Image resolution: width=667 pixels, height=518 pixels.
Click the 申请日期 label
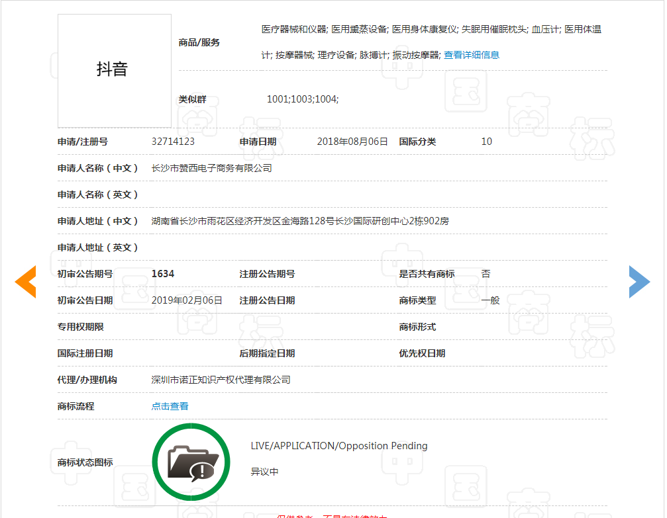click(258, 142)
